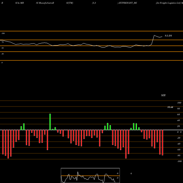This screenshot has width=183, height=183.
Task: Click the 80 label on MR axis
Action: tap(178, 109)
